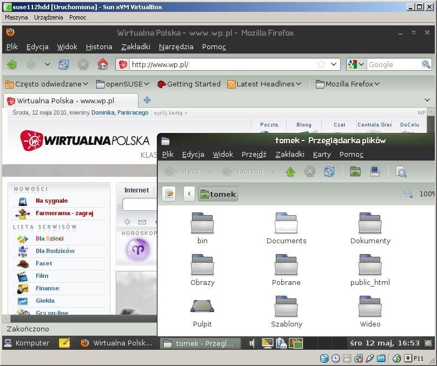Open the public_html folder
This screenshot has height=366, width=437.
tap(370, 270)
